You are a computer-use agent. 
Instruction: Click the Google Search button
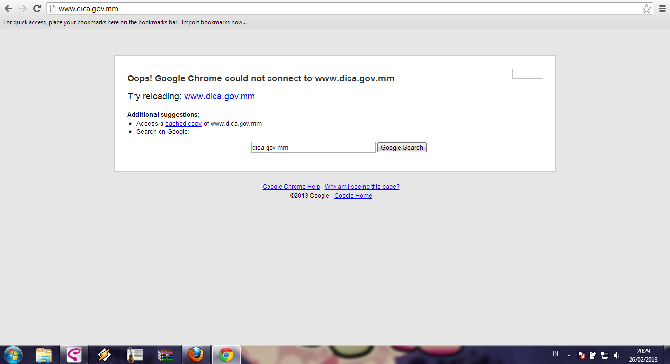pyautogui.click(x=402, y=147)
